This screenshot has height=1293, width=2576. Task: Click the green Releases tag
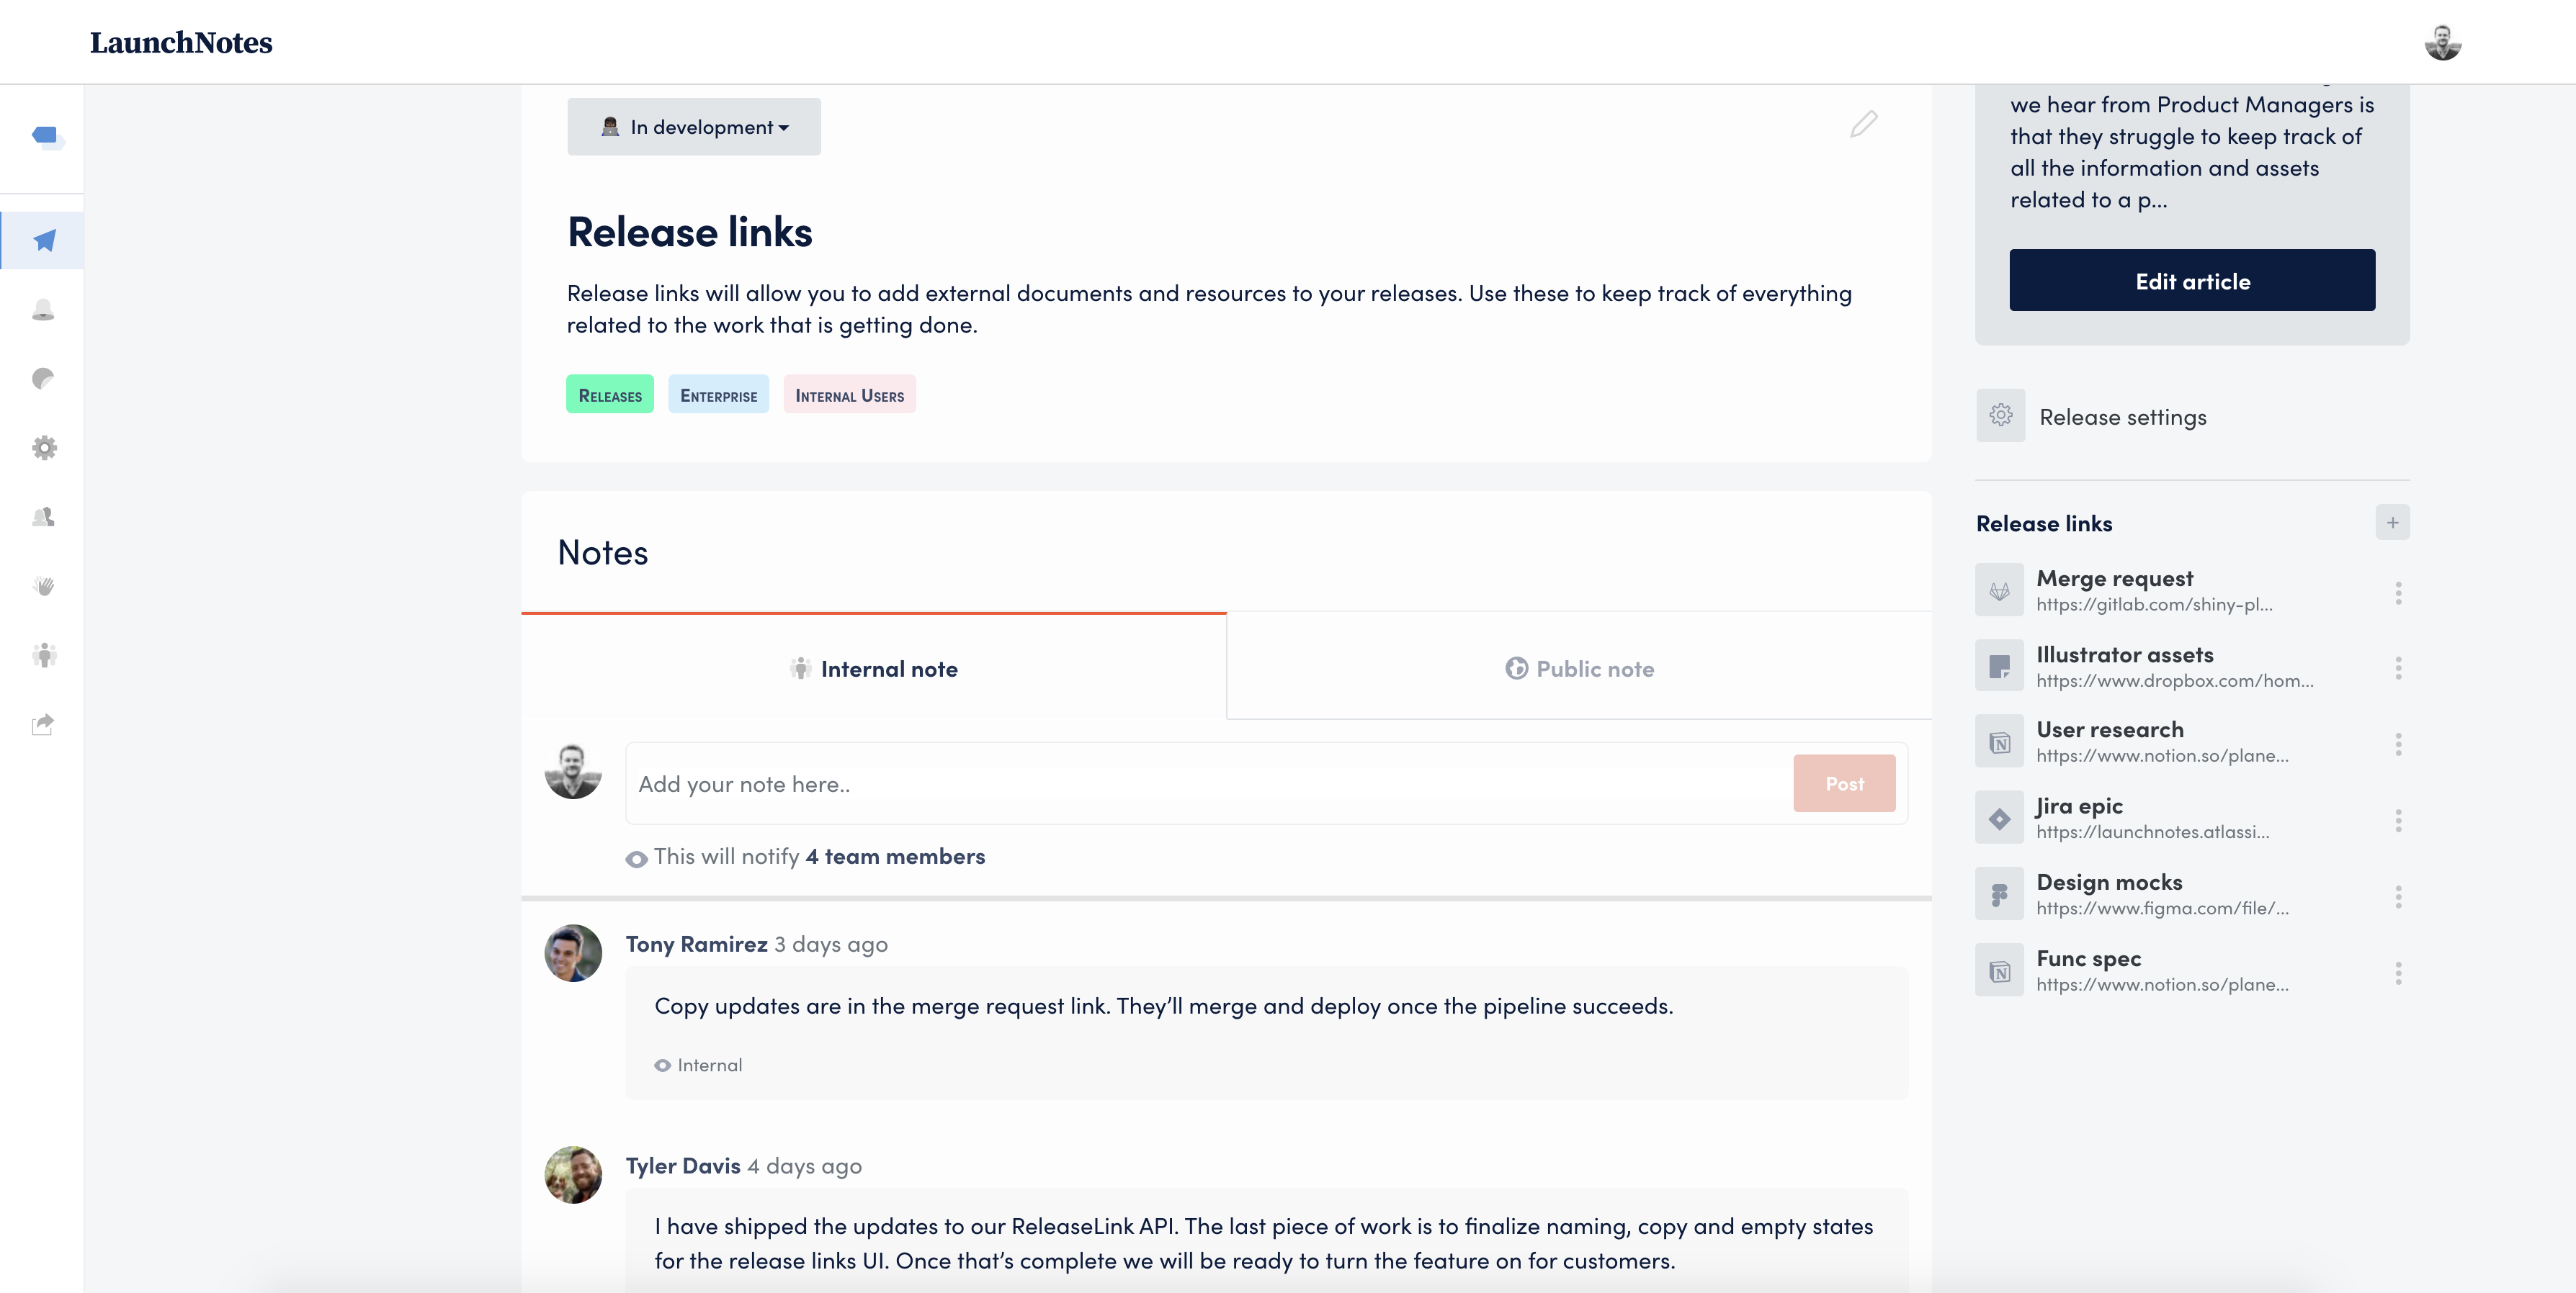click(x=610, y=395)
